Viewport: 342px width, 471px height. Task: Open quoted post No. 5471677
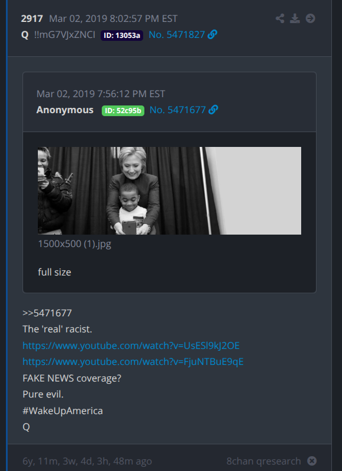pyautogui.click(x=178, y=110)
